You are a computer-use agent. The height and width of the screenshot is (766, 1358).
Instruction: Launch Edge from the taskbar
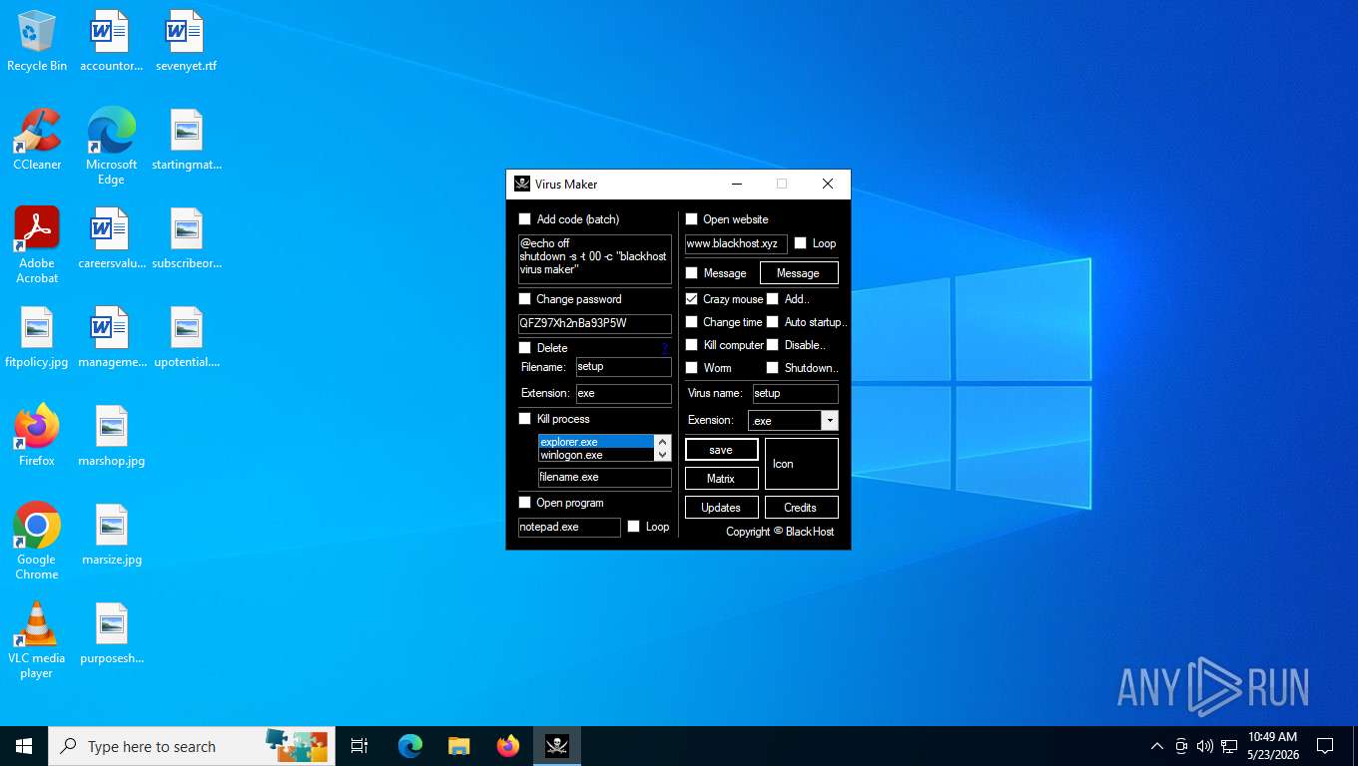(410, 746)
